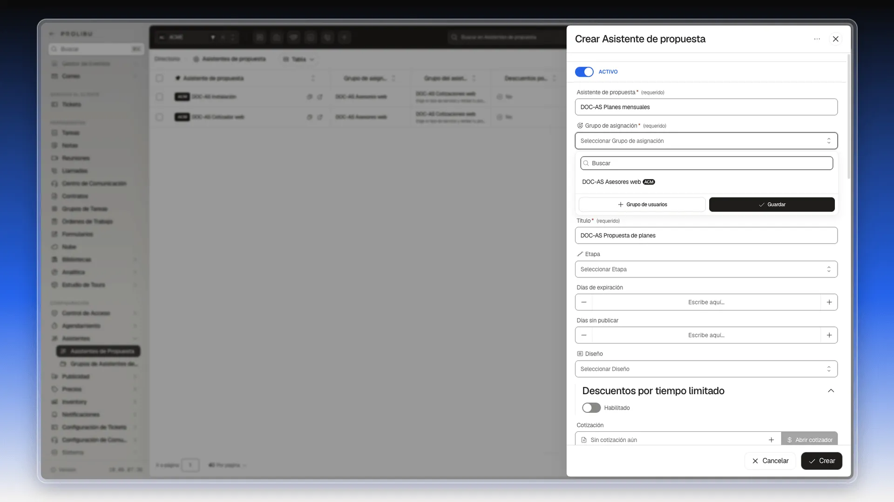The height and width of the screenshot is (502, 894).
Task: Select Asistentes de Propuesta in sidebar
Action: point(98,351)
